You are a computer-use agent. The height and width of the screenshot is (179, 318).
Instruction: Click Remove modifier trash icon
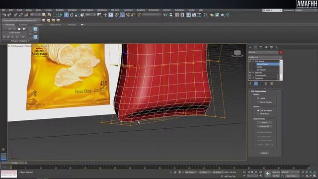(266, 84)
